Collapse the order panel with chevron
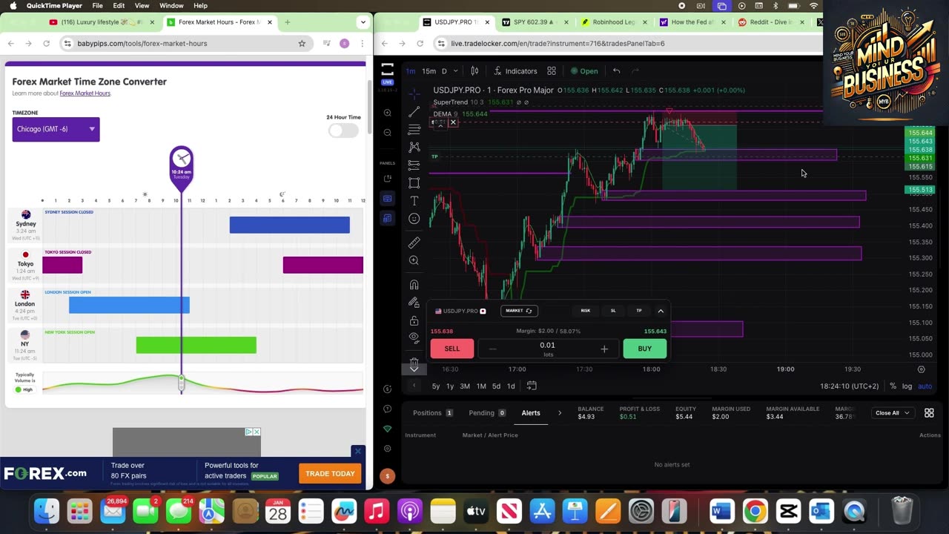The image size is (949, 534). tap(661, 311)
